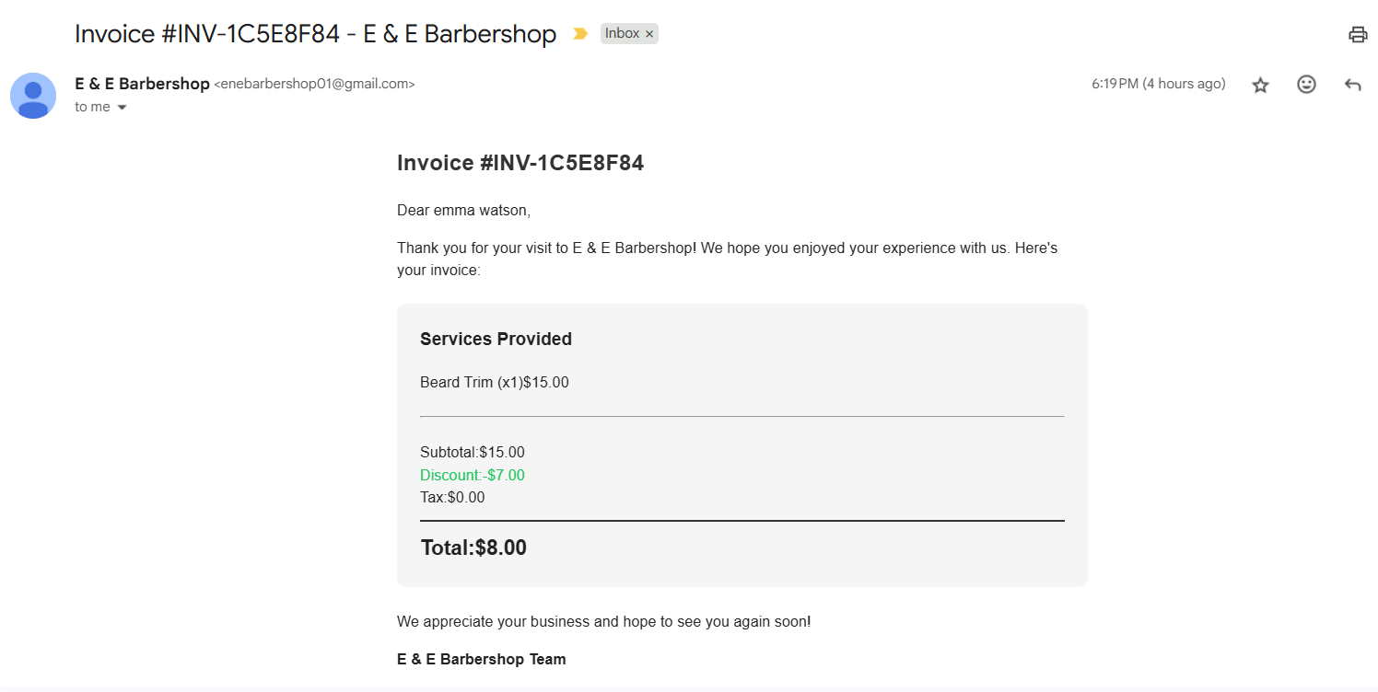Viewport: 1378px width, 692px height.
Task: Click sender name E & E Barbershop
Action: pos(142,84)
